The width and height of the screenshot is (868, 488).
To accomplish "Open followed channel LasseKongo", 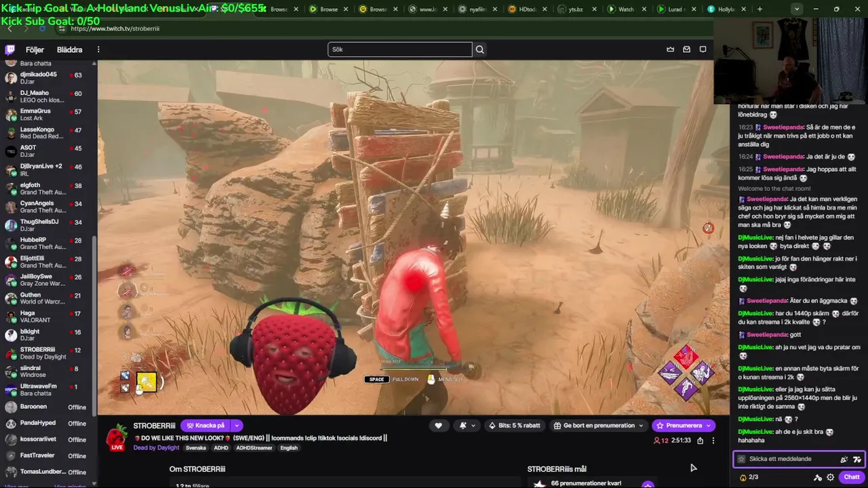I will (47, 133).
